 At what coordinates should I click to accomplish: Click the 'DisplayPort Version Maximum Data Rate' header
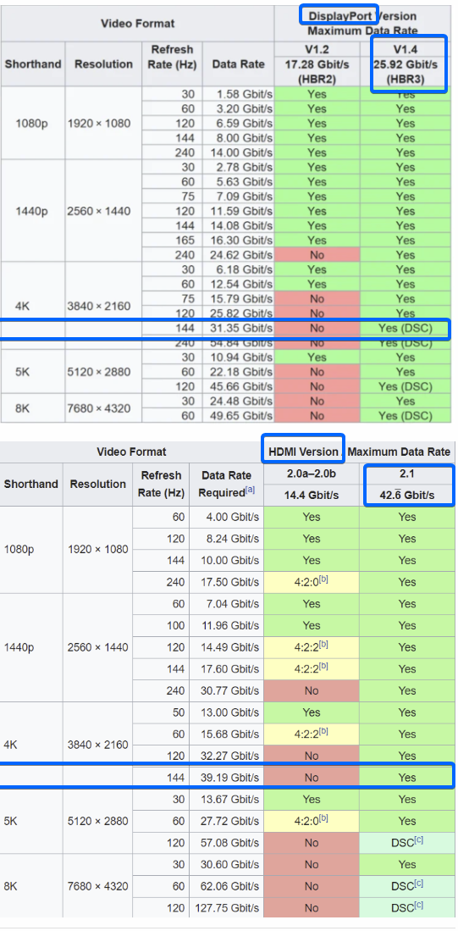click(362, 23)
